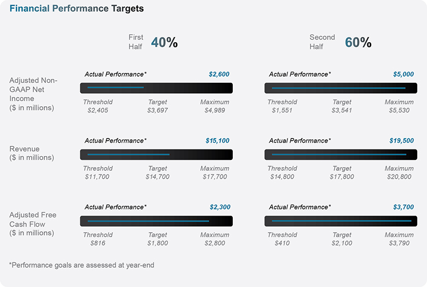Click the $20,800 Maximum value

(399, 177)
